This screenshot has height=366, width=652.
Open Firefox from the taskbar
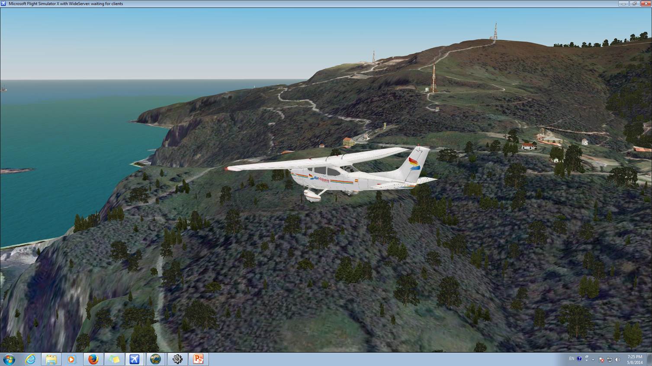point(93,359)
